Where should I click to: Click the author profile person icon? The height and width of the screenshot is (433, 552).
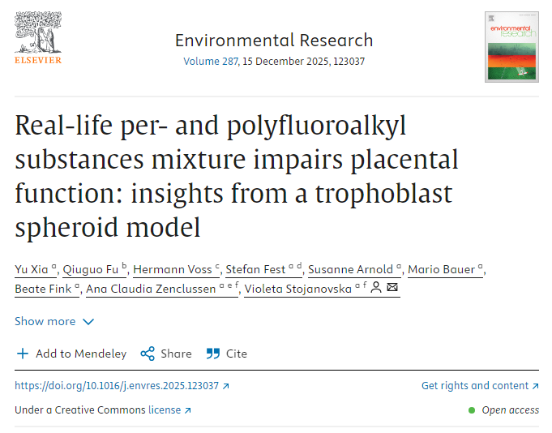[376, 289]
